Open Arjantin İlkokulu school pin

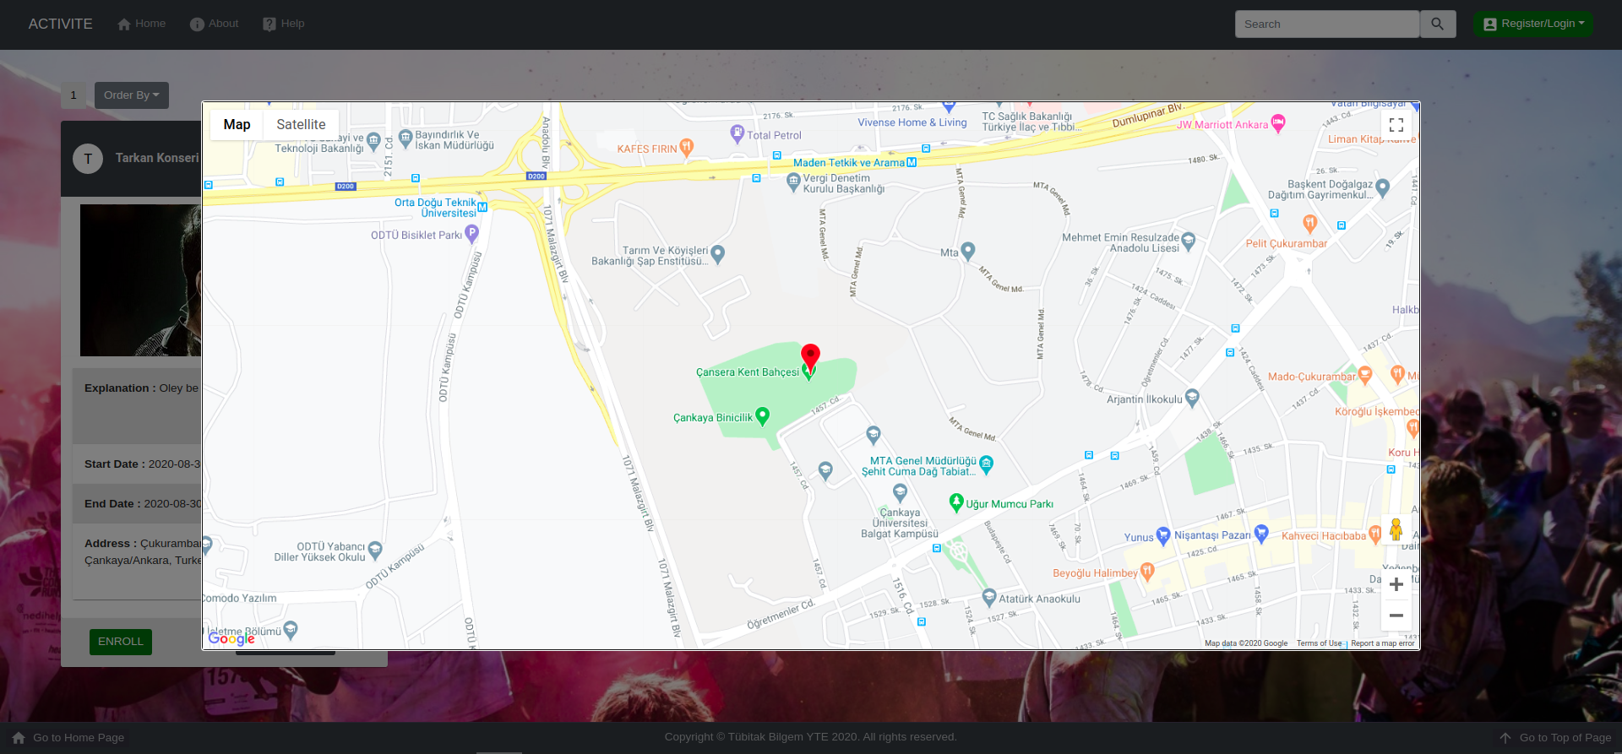coord(1192,398)
